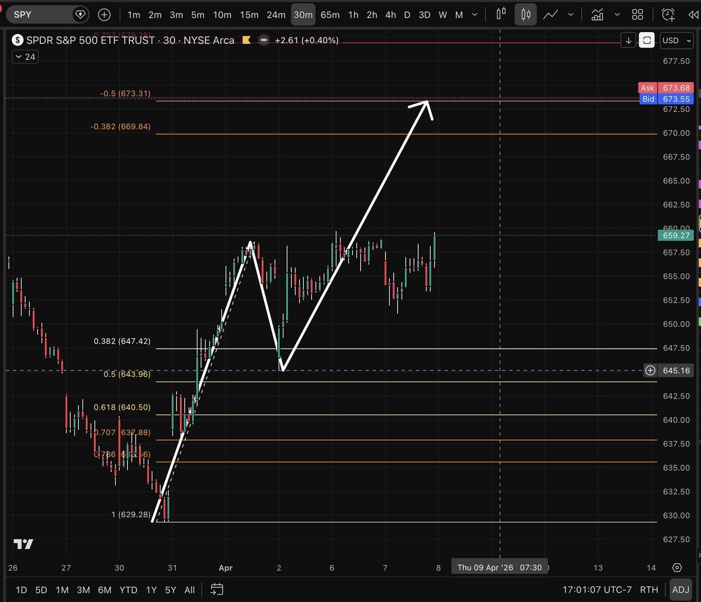Image resolution: width=701 pixels, height=602 pixels.
Task: Switch to the 1h timeframe
Action: [x=353, y=15]
